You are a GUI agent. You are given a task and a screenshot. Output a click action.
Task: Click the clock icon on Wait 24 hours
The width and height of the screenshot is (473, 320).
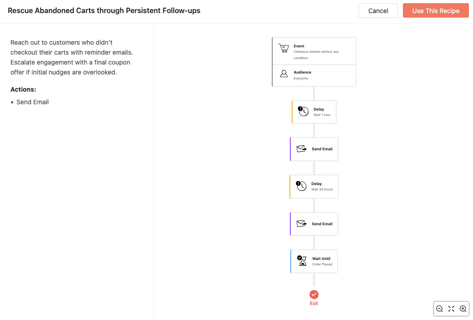(x=301, y=186)
